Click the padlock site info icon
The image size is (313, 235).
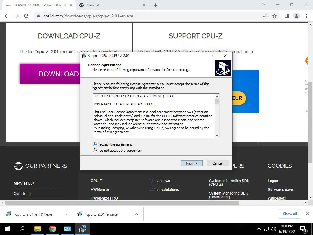(39, 16)
